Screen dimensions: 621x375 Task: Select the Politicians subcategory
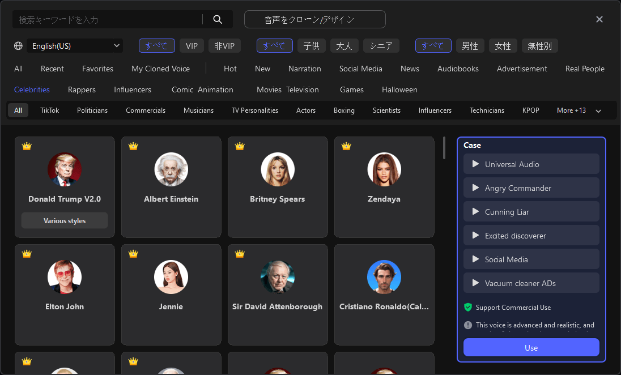(x=92, y=110)
